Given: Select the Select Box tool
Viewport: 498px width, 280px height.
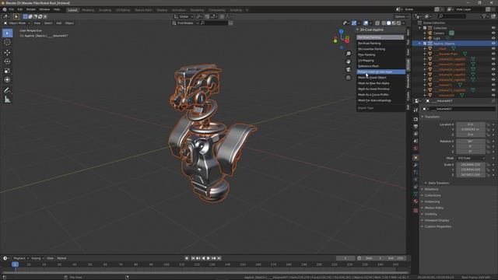Looking at the screenshot, I should point(7,33).
